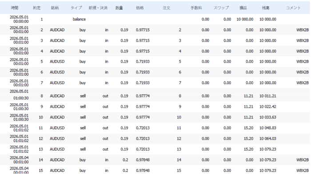
Task: Click the 価格 column header
Action: coord(140,8)
